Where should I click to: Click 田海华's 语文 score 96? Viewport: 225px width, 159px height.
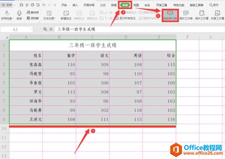click(x=93, y=101)
